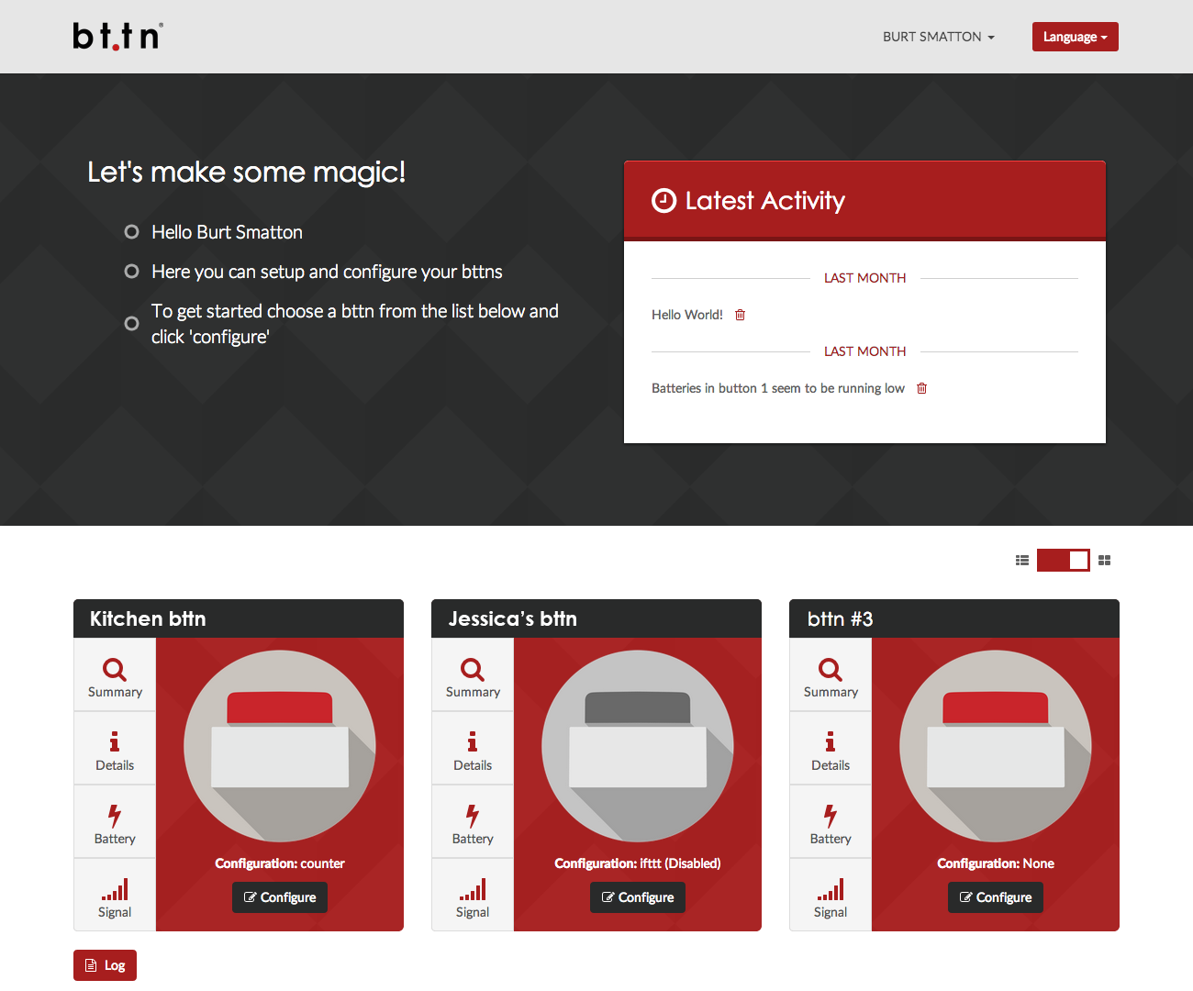Open Summary tab of Jessica's bttn
1193x991 pixels.
(x=473, y=676)
